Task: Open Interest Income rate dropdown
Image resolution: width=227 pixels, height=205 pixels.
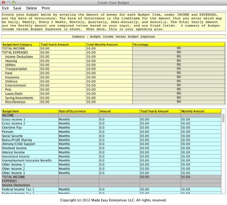Action: click(79, 152)
